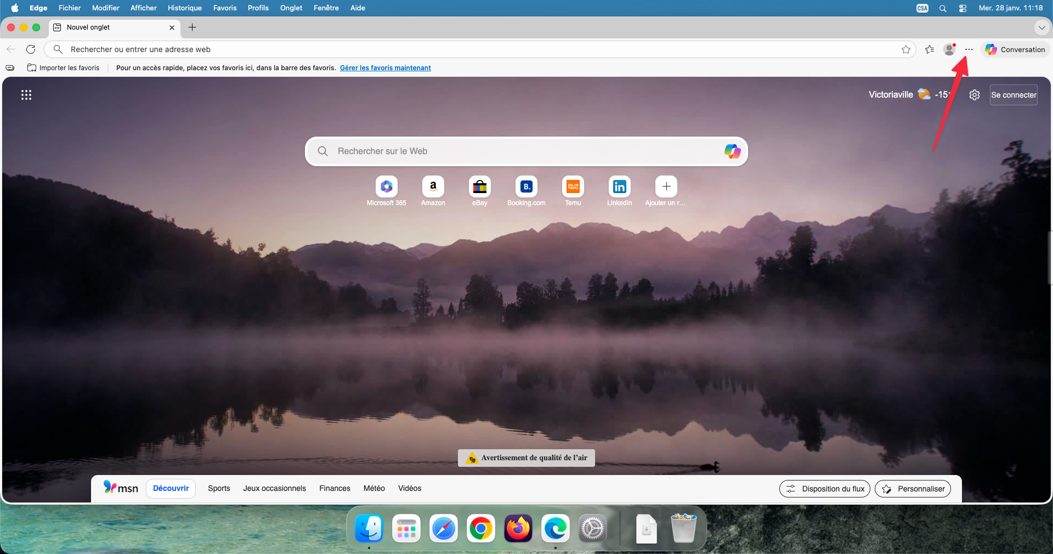Click Importer les favoris
The height and width of the screenshot is (554, 1053).
click(x=64, y=68)
